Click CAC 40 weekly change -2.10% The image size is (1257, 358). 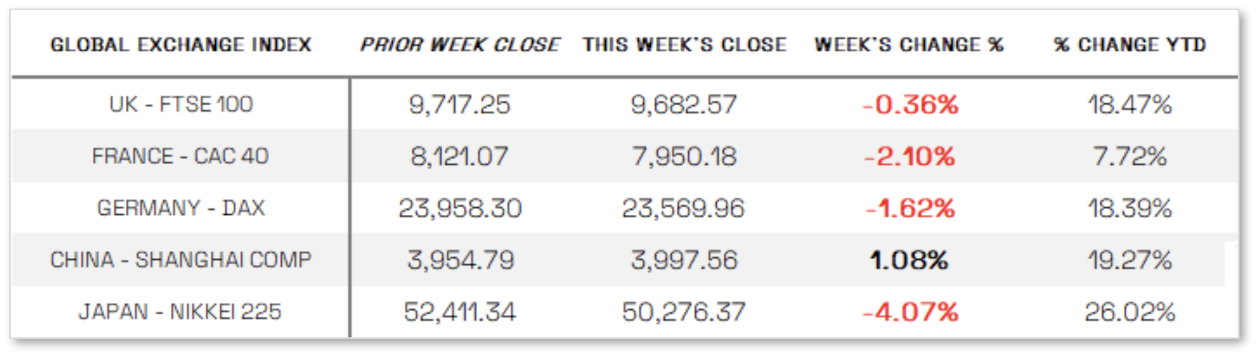[x=909, y=156]
